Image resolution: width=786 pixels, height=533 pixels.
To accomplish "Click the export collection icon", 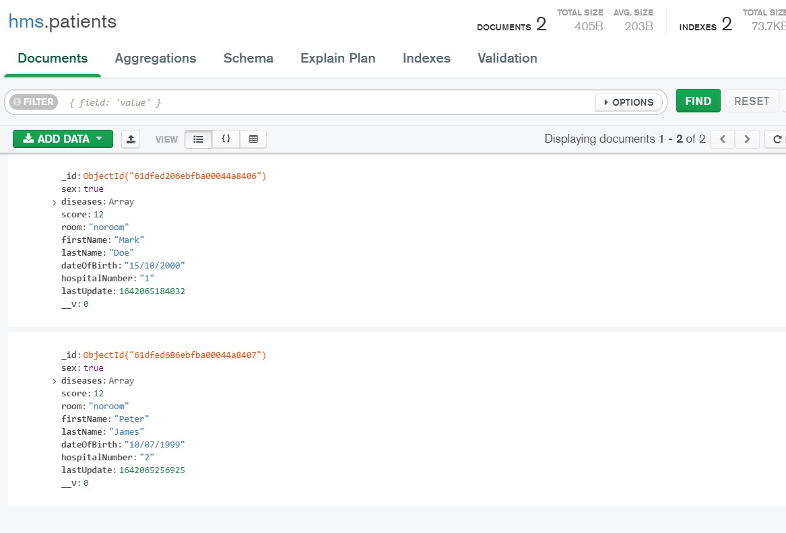I will coord(131,139).
